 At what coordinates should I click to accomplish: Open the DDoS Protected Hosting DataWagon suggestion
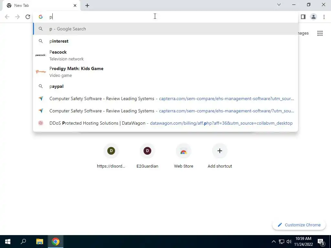(165, 123)
